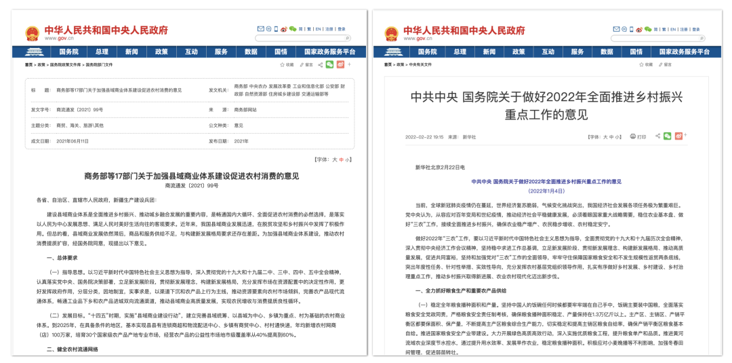Click the 中央有关文件 breadcrumb link on the right page

[x=420, y=64]
